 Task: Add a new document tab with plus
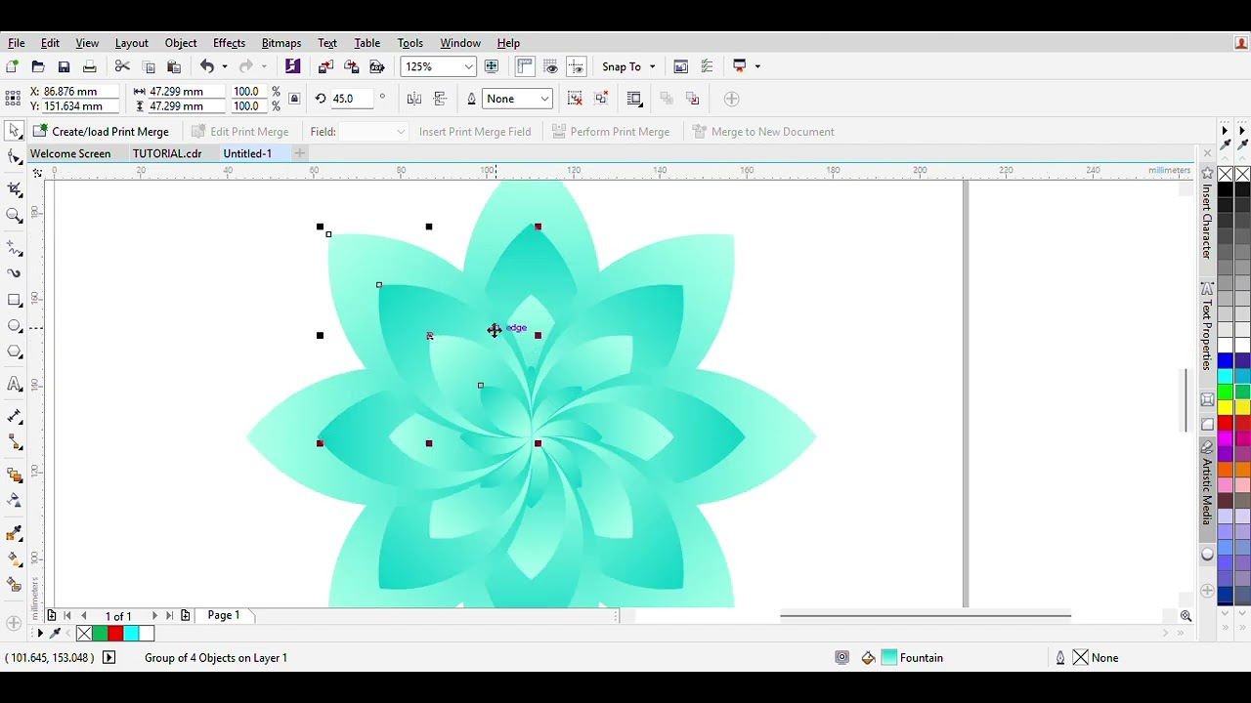point(300,153)
